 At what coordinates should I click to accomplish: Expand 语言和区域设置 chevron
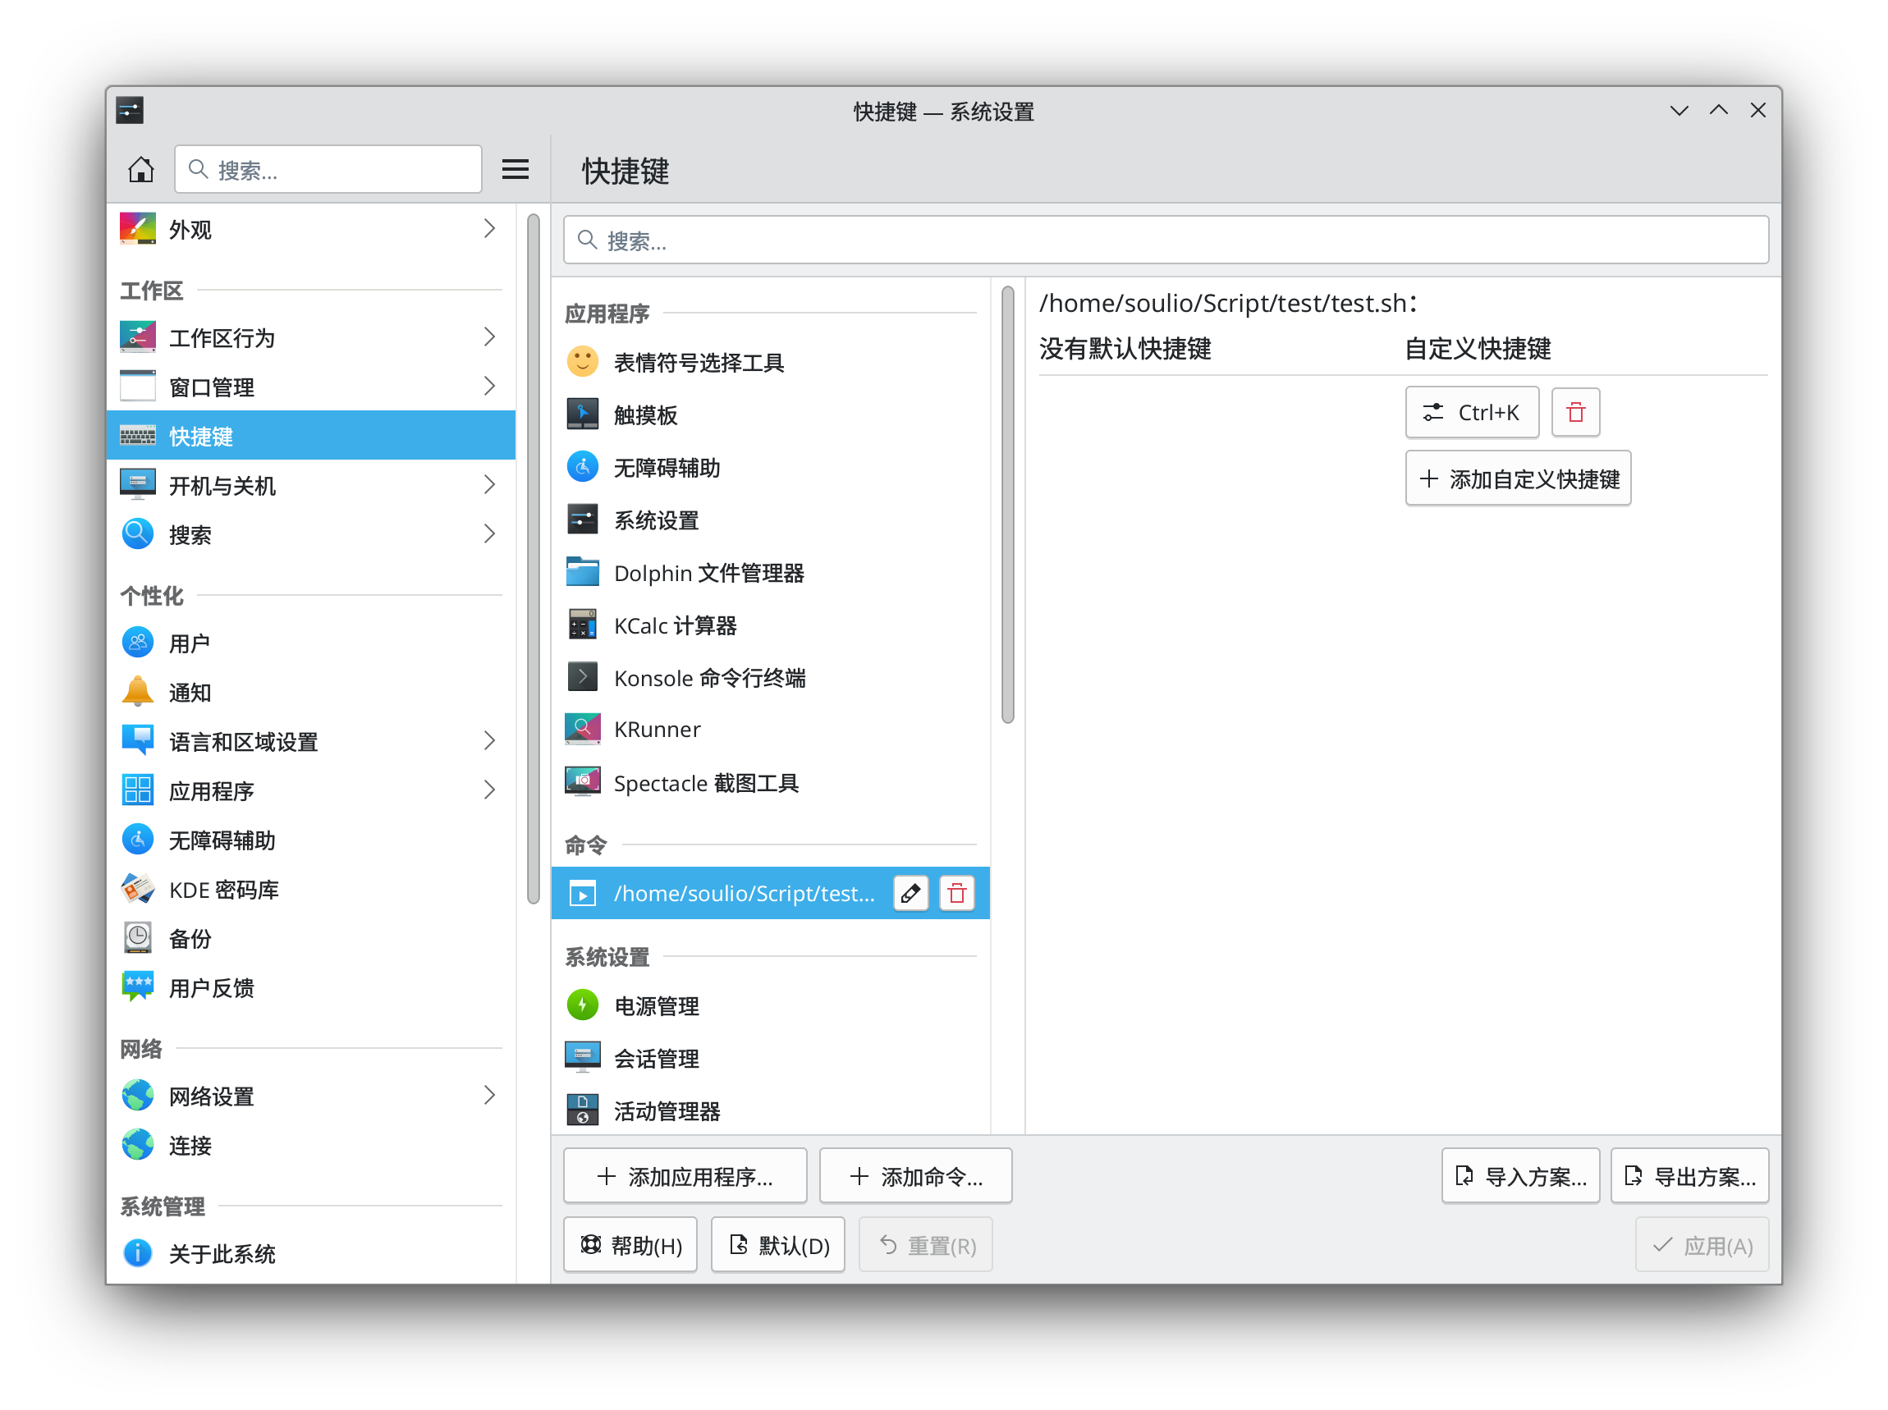488,741
